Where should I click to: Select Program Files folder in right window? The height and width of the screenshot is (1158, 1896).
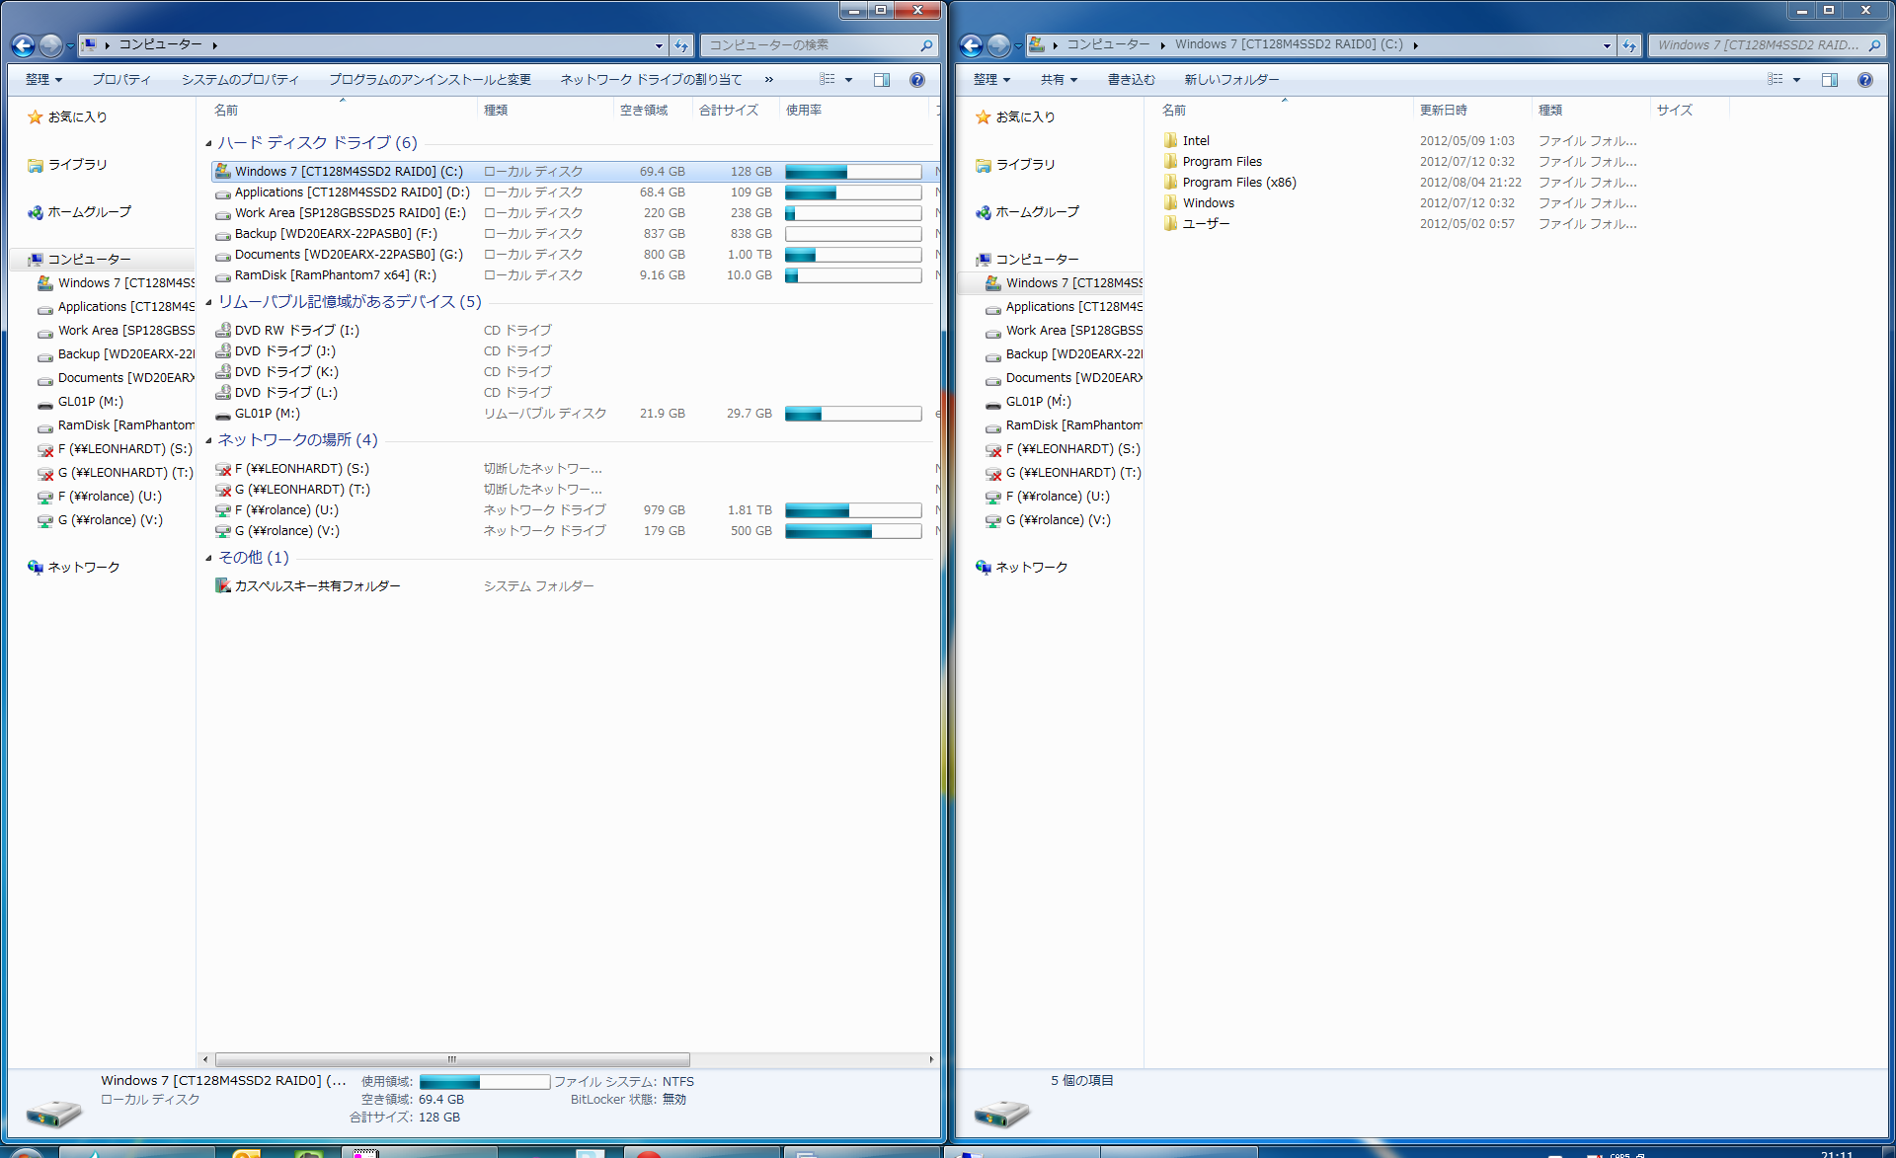point(1223,161)
